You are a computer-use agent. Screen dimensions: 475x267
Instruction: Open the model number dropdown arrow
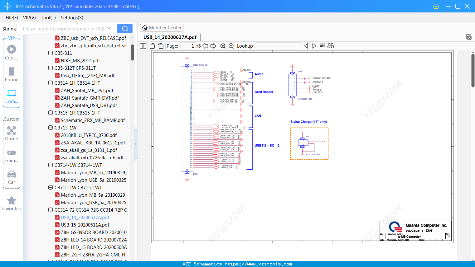pyautogui.click(x=109, y=29)
